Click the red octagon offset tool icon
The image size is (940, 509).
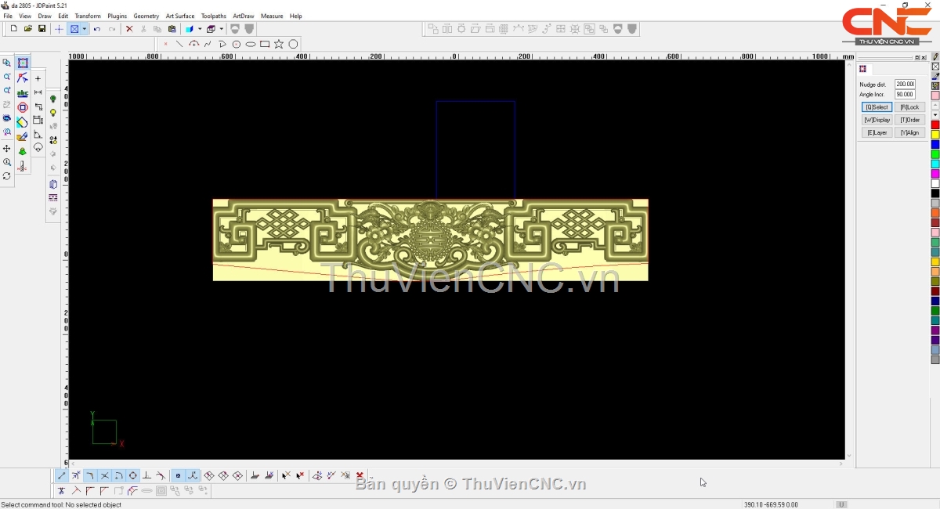23,107
